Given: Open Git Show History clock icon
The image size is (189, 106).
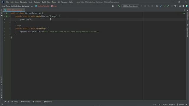Looking at the screenshot, I should 172,6.
